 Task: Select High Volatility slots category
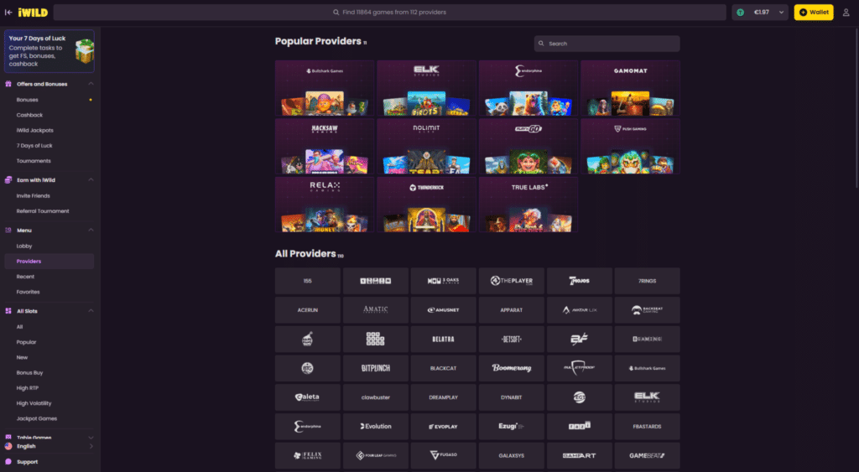point(34,403)
